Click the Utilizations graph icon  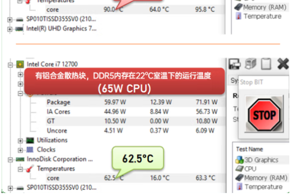30,140
